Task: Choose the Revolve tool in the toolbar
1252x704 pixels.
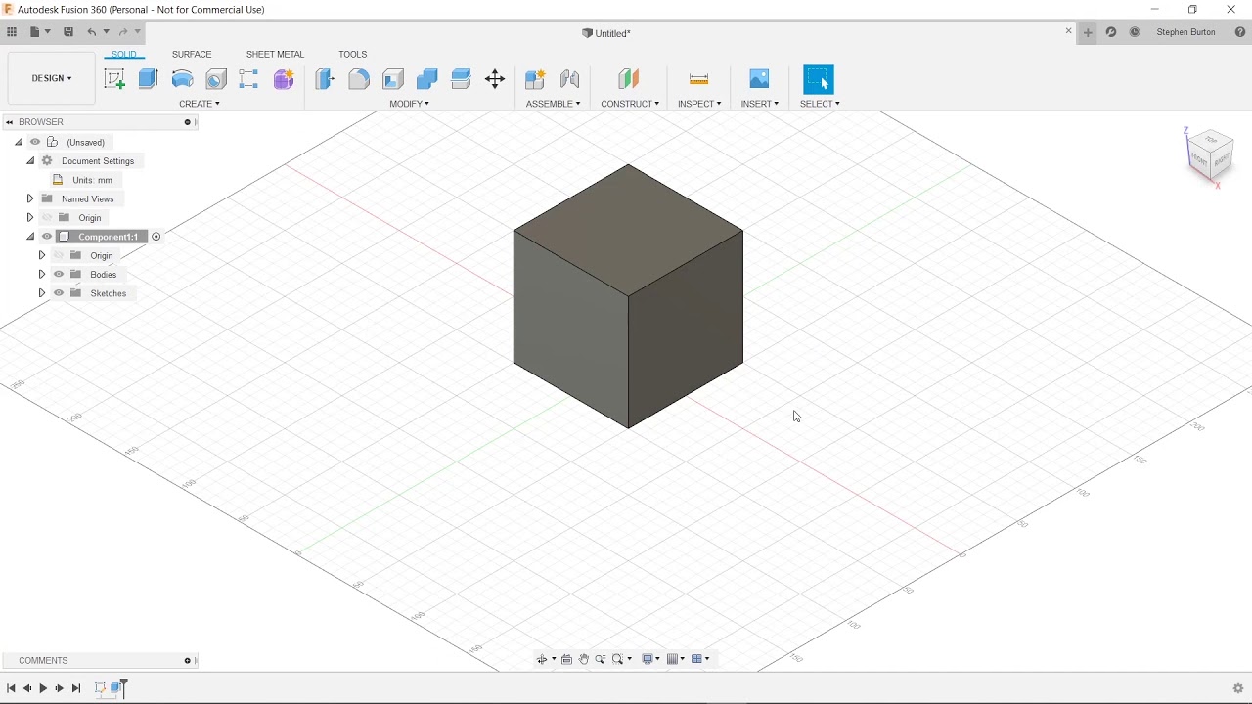Action: pyautogui.click(x=182, y=79)
